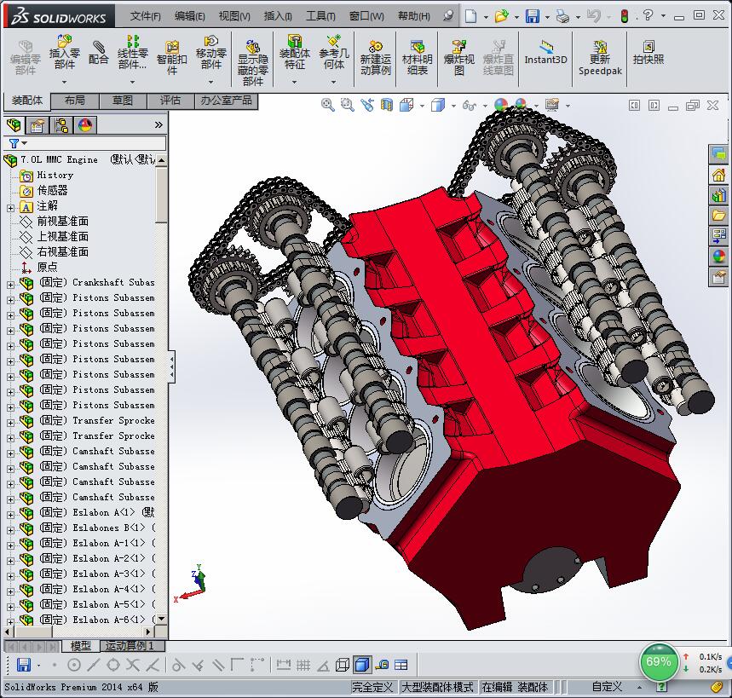The height and width of the screenshot is (698, 732).
Task: Select 前视基准面 in feature tree
Action: 62,221
